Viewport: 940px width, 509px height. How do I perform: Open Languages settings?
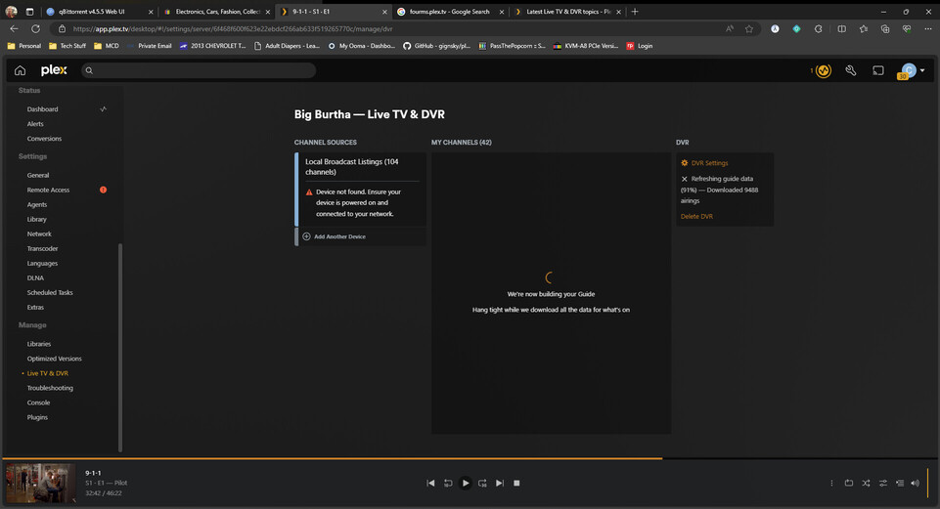click(x=43, y=264)
